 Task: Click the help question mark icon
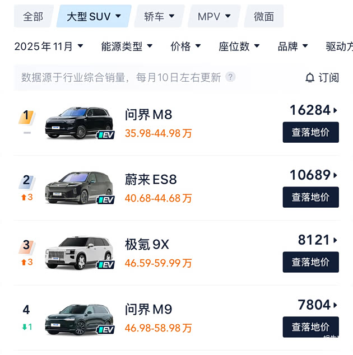click(x=230, y=77)
